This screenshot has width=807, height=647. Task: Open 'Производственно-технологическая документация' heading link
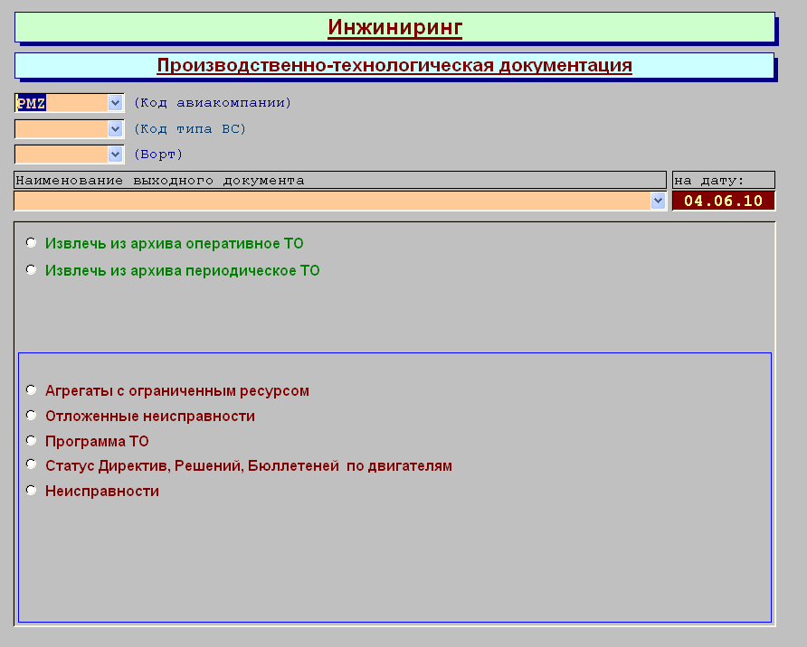click(x=394, y=65)
